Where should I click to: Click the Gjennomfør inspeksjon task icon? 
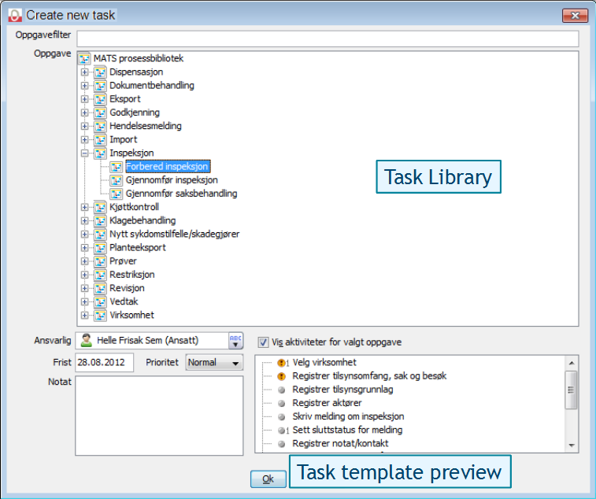pyautogui.click(x=117, y=180)
